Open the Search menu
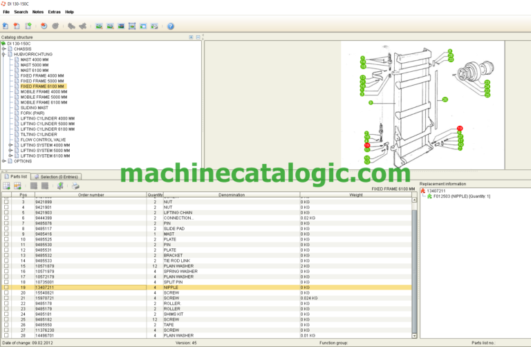 [x=21, y=12]
